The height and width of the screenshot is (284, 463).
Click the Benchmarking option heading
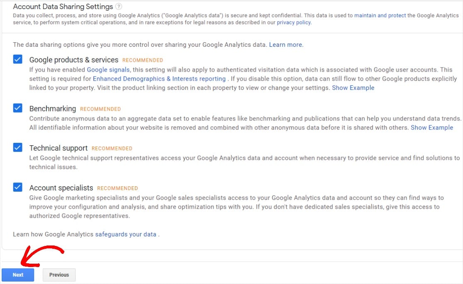point(53,109)
